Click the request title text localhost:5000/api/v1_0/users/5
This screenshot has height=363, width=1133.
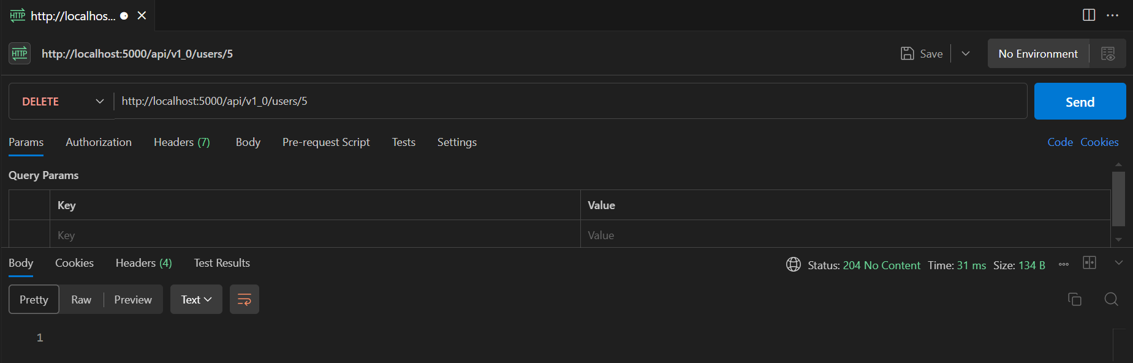(x=137, y=53)
